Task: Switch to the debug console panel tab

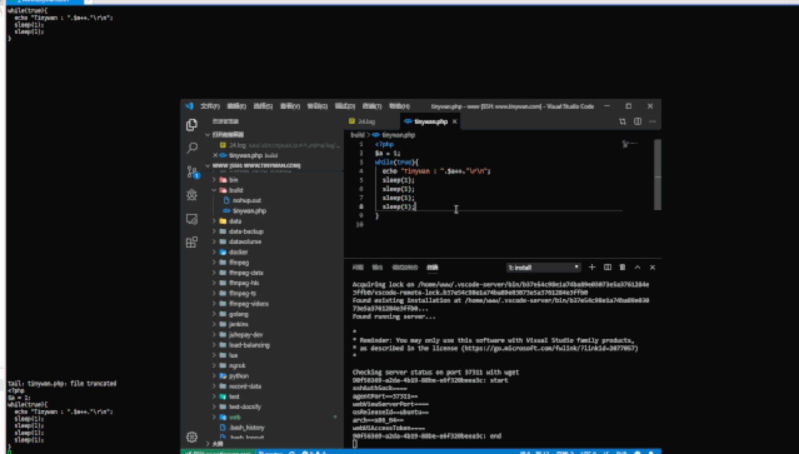Action: [405, 268]
